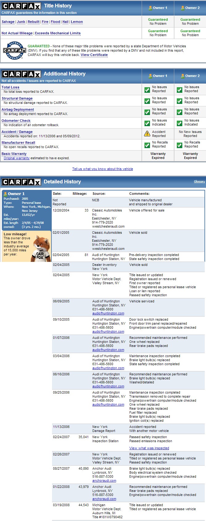
Task: Follow the Exceeds Mechanical Limits link
Action: click(x=58, y=33)
